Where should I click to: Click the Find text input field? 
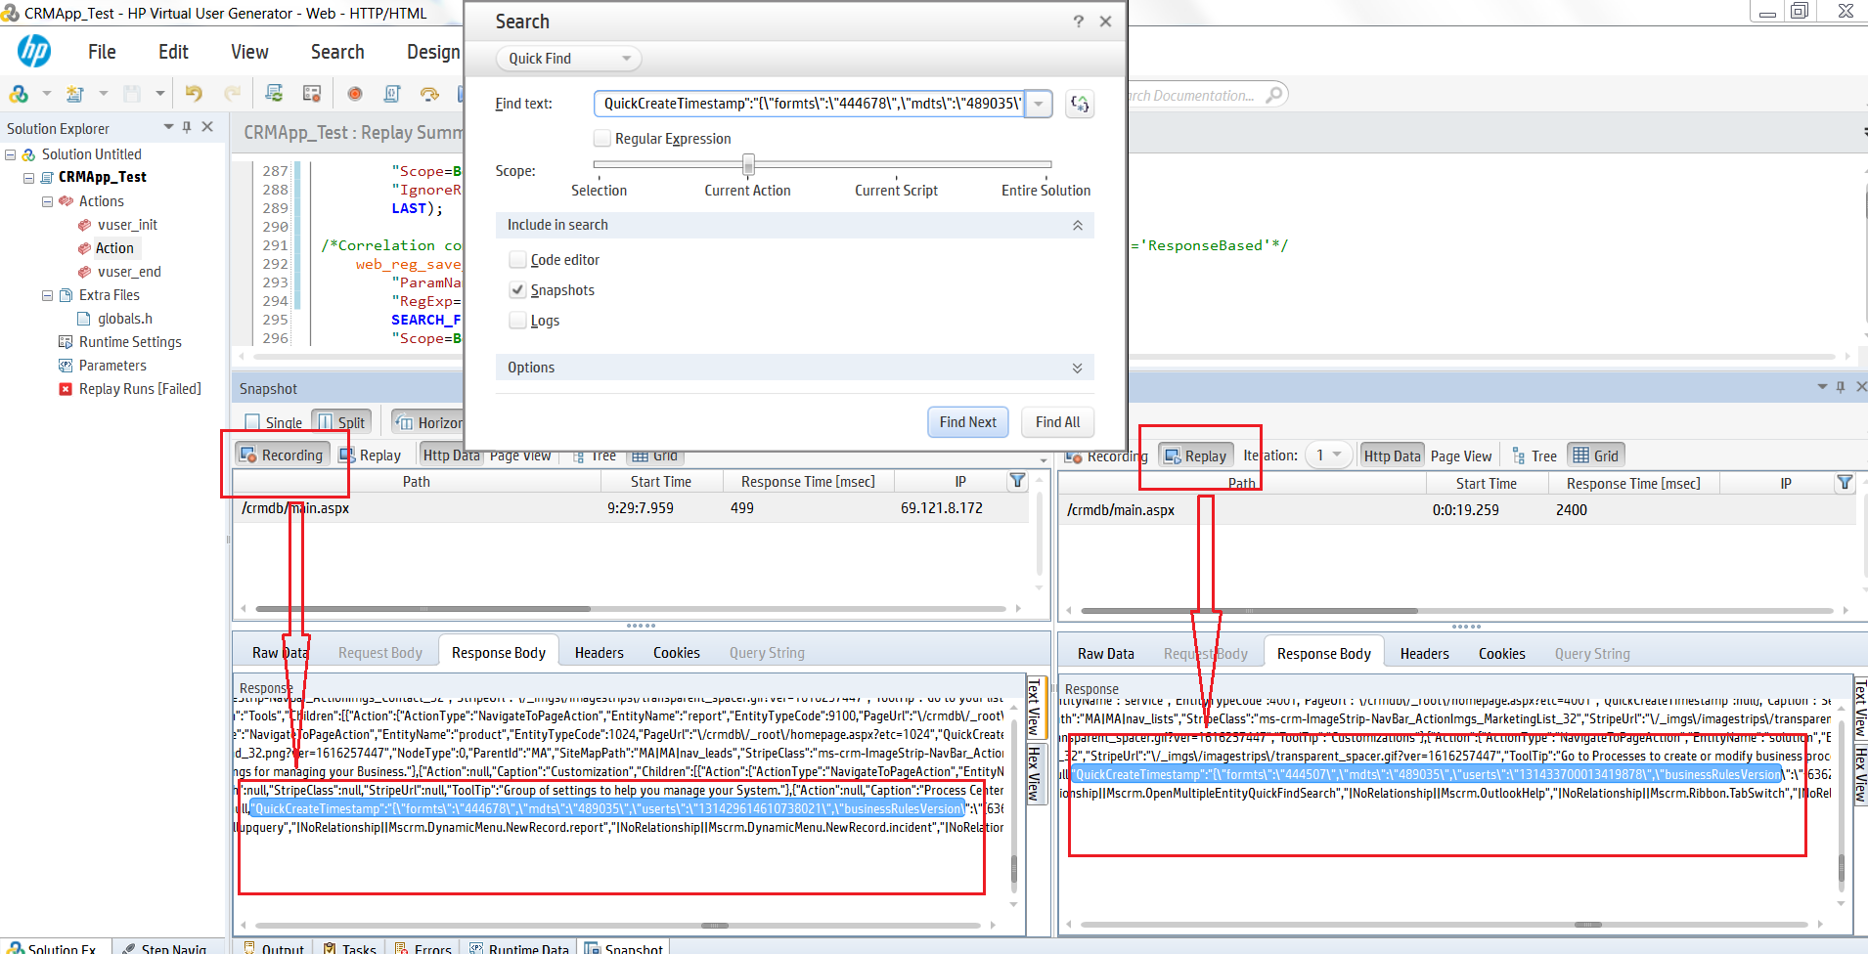click(x=809, y=104)
